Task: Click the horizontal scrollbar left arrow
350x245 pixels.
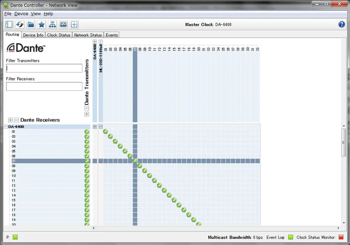Action: click(94, 228)
